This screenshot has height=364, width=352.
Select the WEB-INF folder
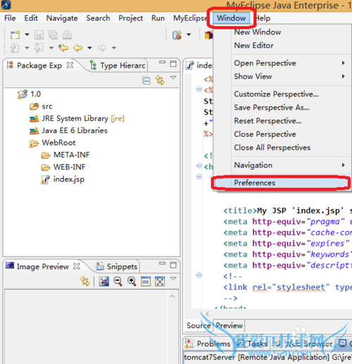click(63, 167)
